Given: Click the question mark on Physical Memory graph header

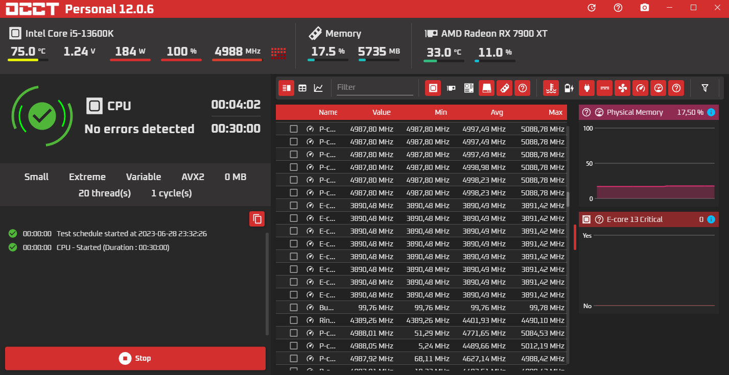Looking at the screenshot, I should click(x=586, y=112).
